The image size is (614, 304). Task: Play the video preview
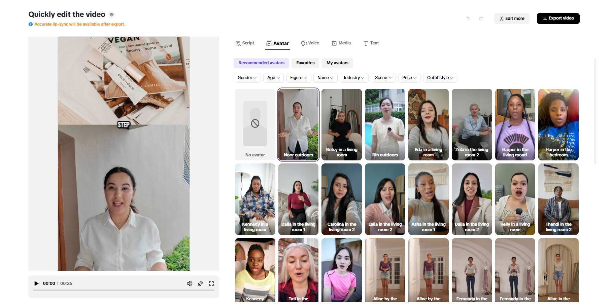(36, 283)
